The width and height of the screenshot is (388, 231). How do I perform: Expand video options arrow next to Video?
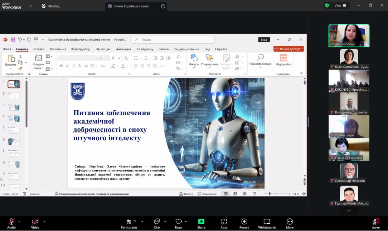click(44, 222)
